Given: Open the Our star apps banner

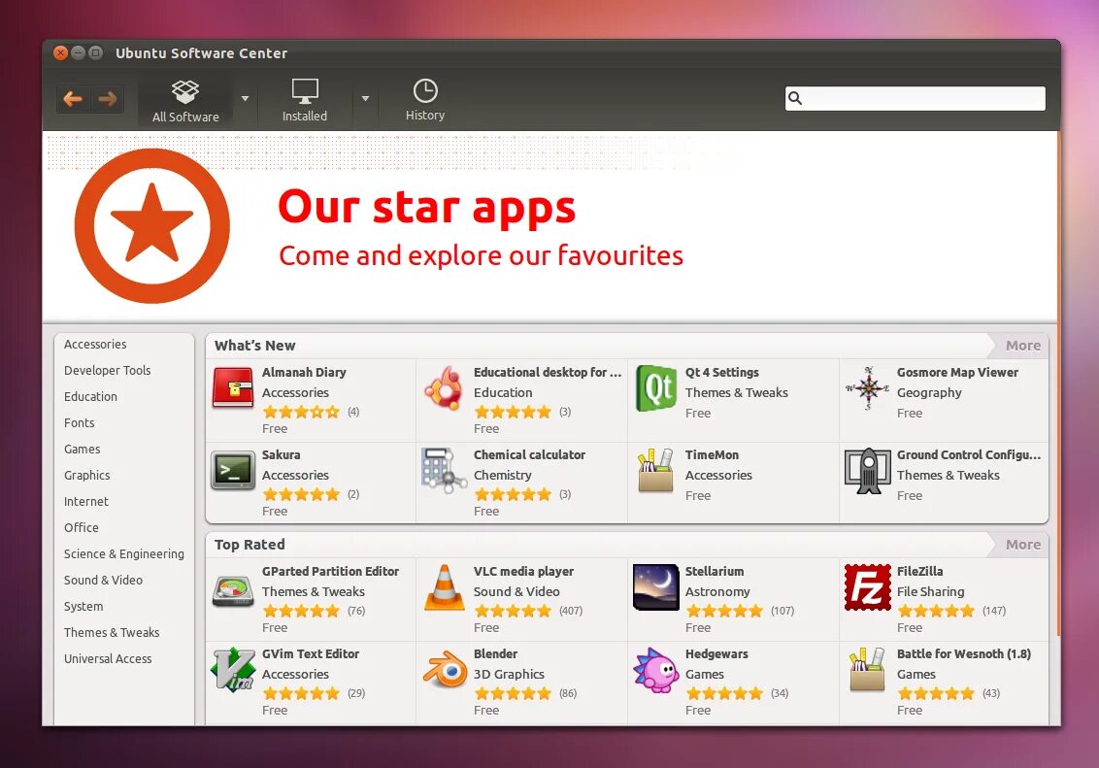Looking at the screenshot, I should pos(549,226).
